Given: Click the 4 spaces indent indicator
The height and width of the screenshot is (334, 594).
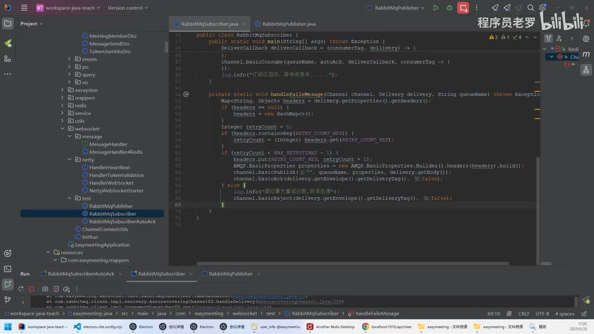Looking at the screenshot, I should 565,314.
